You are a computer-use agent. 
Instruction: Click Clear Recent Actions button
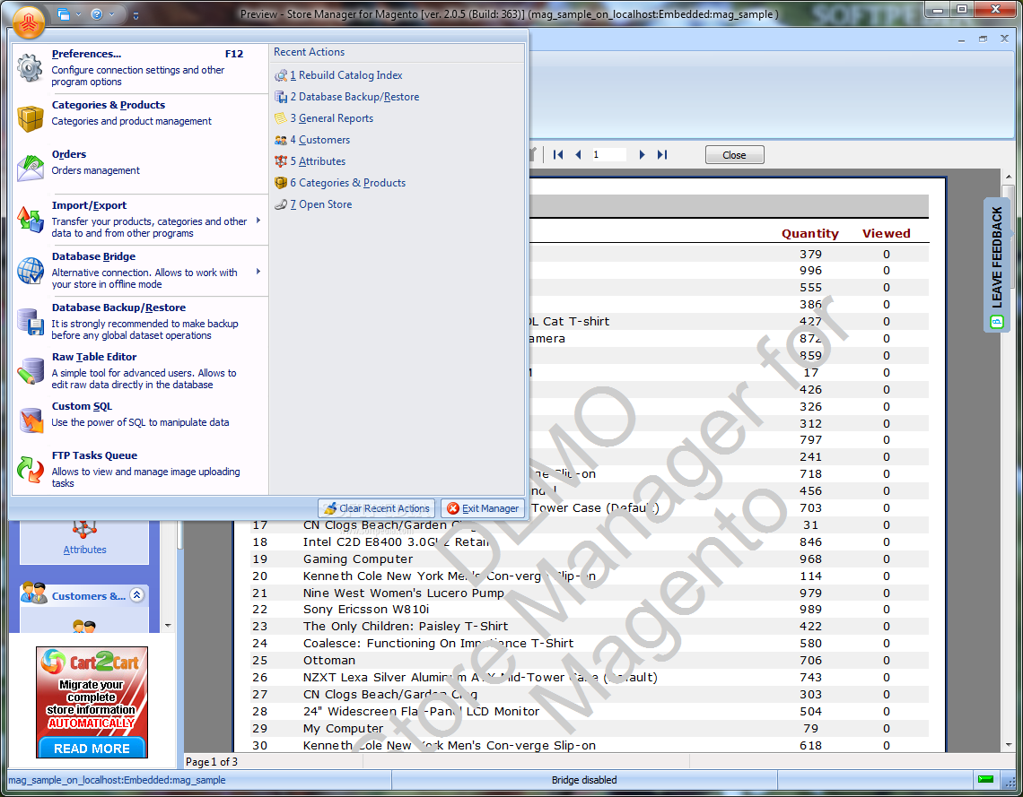[x=377, y=508]
